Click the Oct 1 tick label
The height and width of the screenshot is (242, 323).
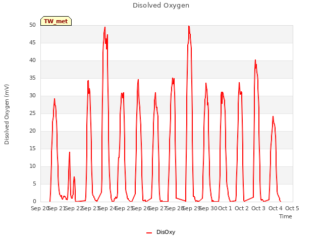(x=225, y=208)
